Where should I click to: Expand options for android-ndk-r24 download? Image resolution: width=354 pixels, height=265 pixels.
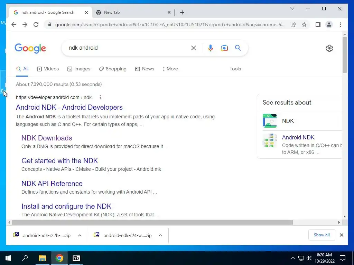pos(160,235)
